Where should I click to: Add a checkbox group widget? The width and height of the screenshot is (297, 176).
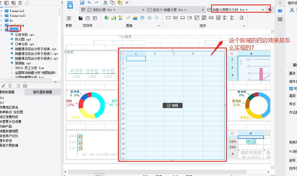coord(233,18)
